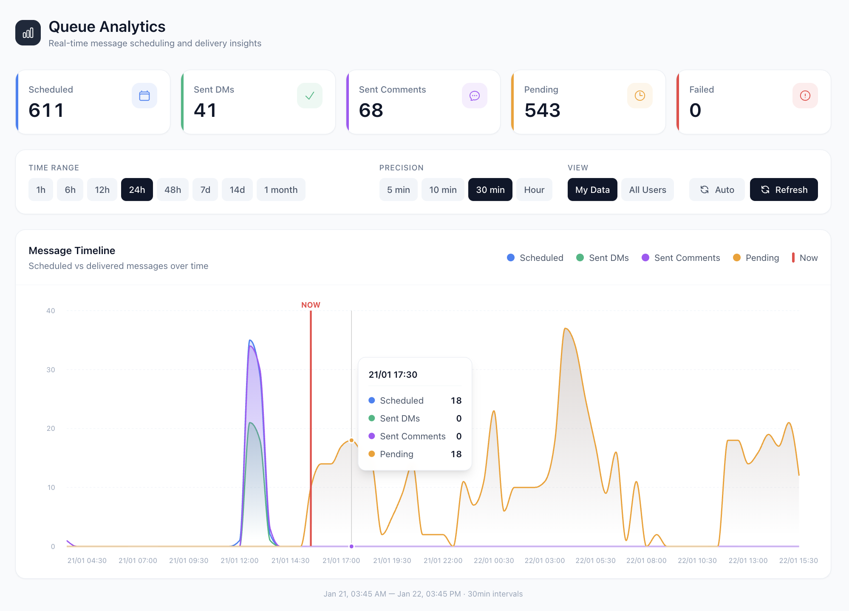Screen dimensions: 849x611
Task: Click the alert icon on the Failed card
Action: [805, 96]
